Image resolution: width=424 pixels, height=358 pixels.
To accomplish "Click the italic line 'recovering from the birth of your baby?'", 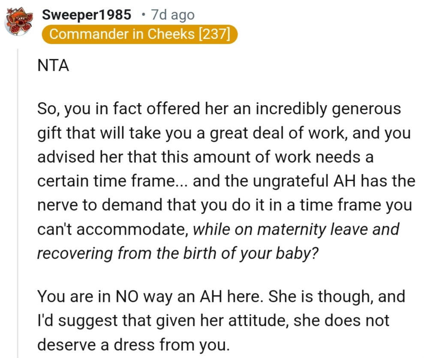I will (177, 254).
